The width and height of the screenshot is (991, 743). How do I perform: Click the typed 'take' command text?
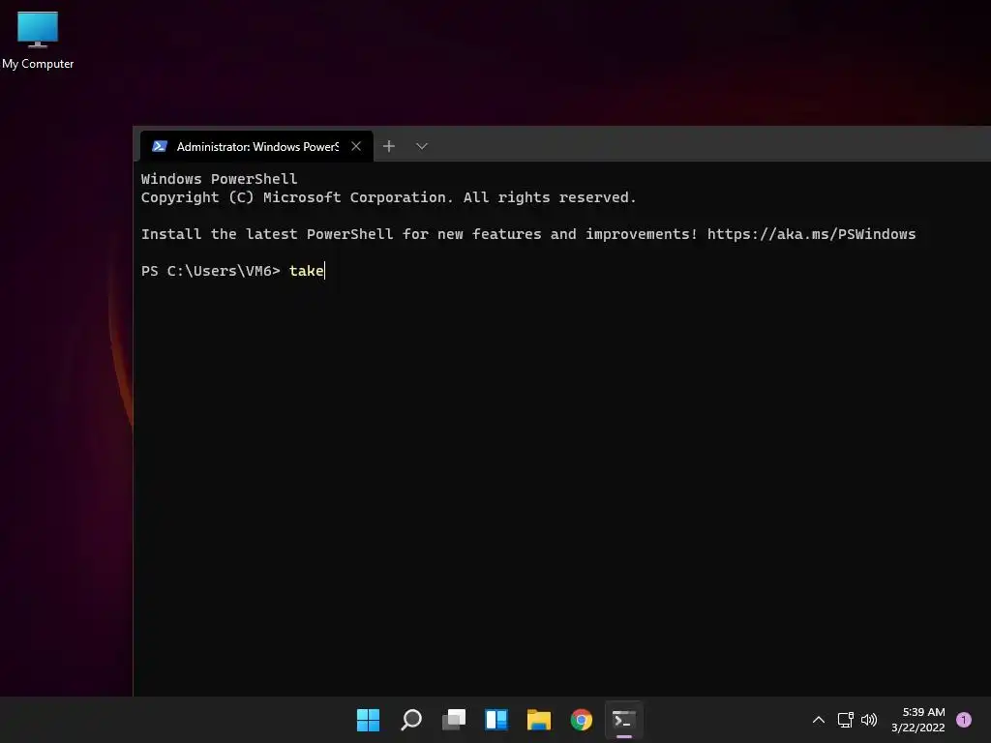pyautogui.click(x=307, y=271)
